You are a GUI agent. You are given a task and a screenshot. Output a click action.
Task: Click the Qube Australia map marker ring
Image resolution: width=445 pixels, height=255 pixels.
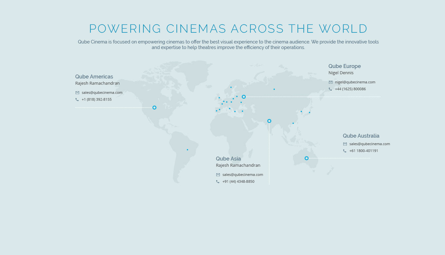(307, 158)
